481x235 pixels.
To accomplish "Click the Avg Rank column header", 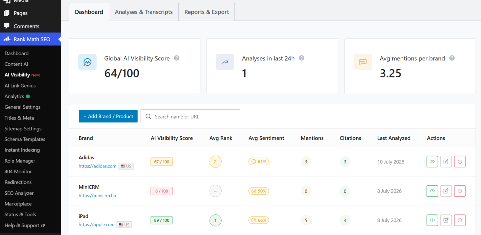I will (x=221, y=138).
